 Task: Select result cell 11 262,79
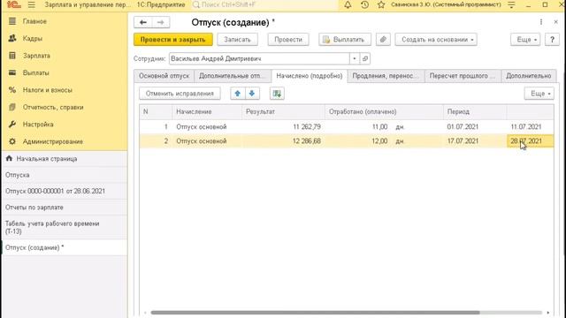point(283,127)
